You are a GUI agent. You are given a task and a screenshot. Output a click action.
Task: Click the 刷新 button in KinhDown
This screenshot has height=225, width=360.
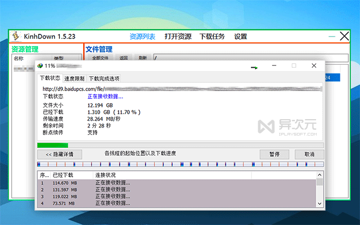[142, 58]
